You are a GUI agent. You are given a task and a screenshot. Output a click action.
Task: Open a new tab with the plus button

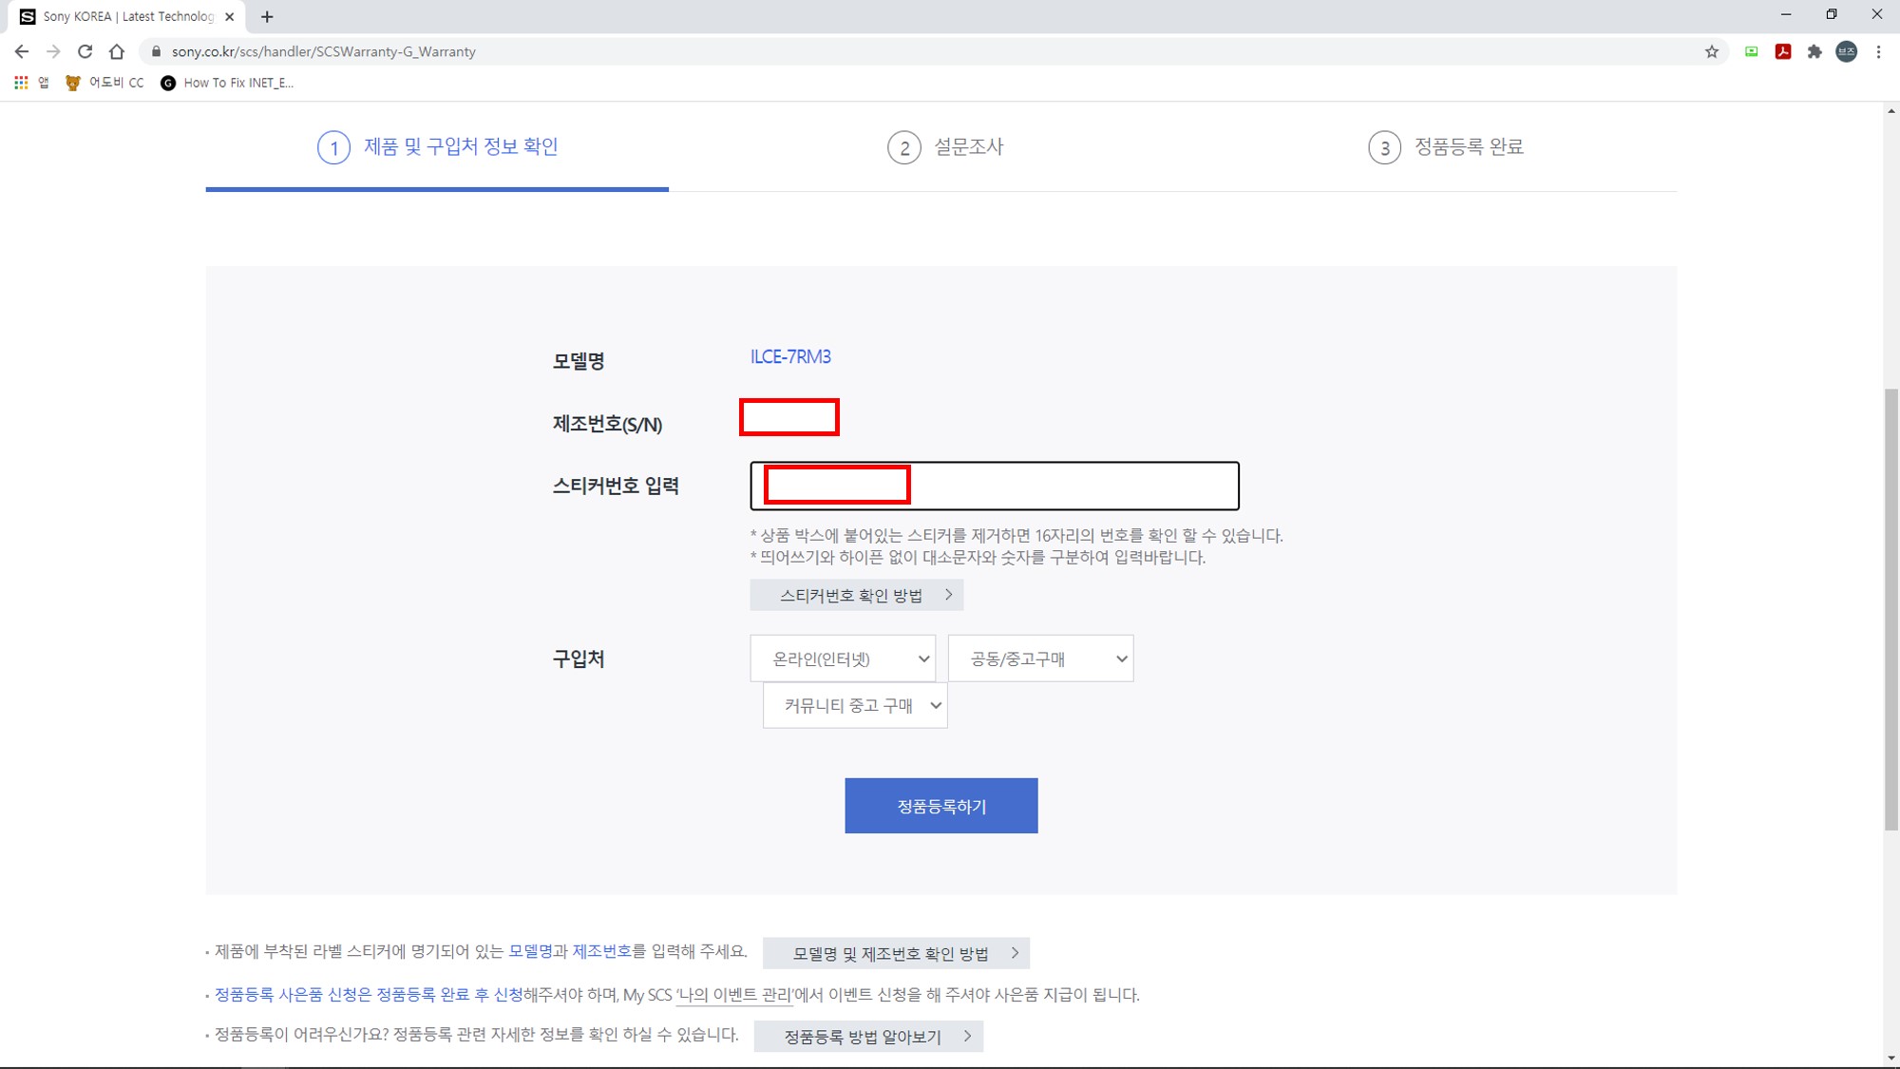267,16
